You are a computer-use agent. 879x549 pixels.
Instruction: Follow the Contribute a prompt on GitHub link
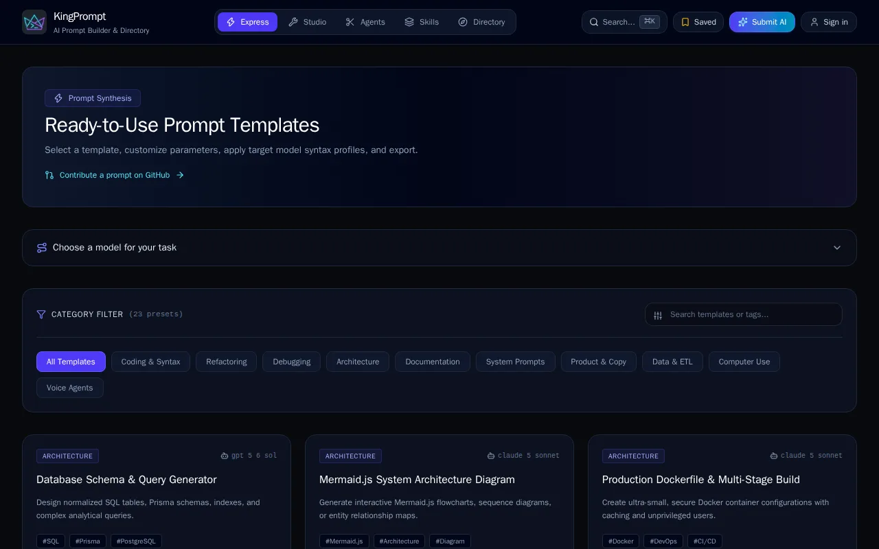pyautogui.click(x=115, y=175)
